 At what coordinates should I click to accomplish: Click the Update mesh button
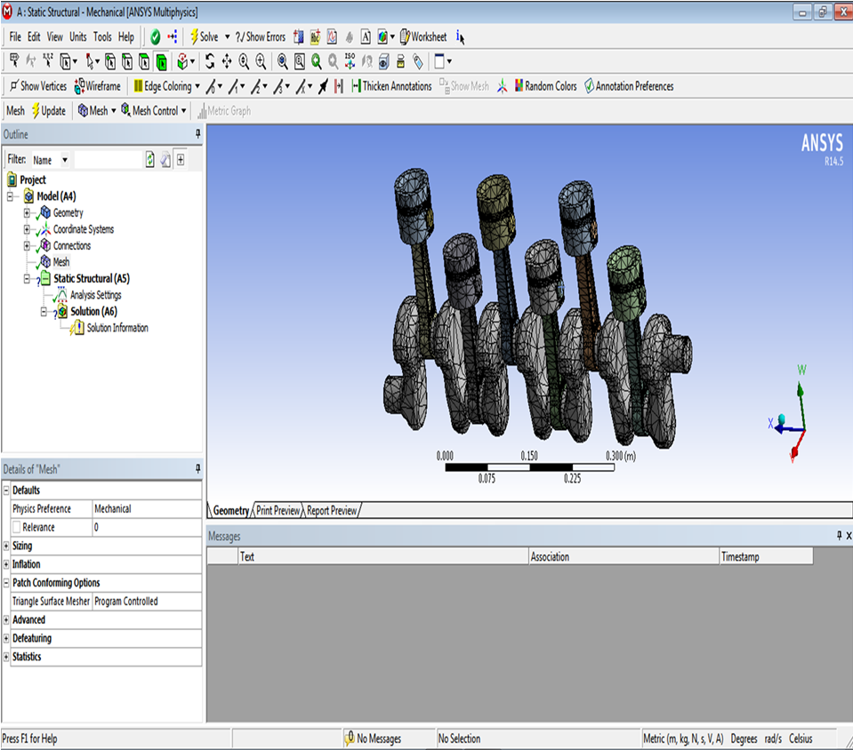[x=48, y=111]
